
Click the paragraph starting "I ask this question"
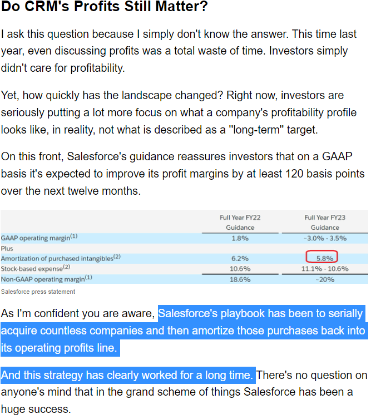178,51
